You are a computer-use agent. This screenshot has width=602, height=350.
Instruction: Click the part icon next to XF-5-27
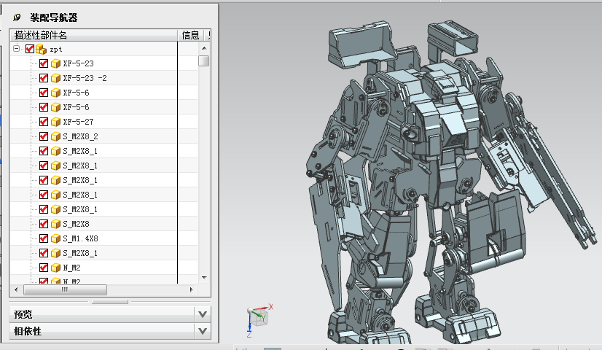tap(55, 122)
